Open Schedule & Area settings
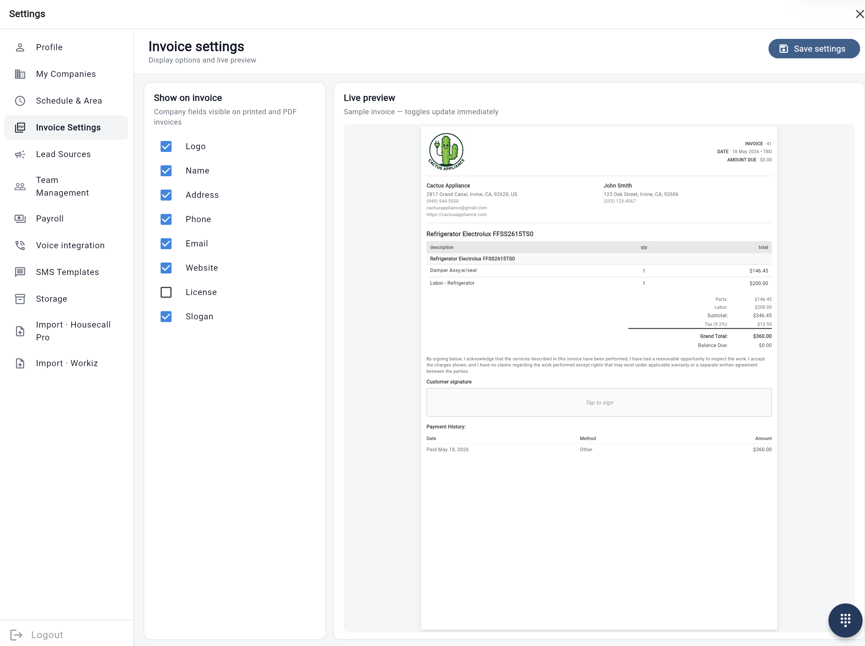865x646 pixels. pos(66,101)
